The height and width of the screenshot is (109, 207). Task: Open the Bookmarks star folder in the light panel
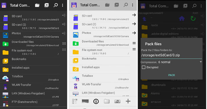click(x=76, y=61)
